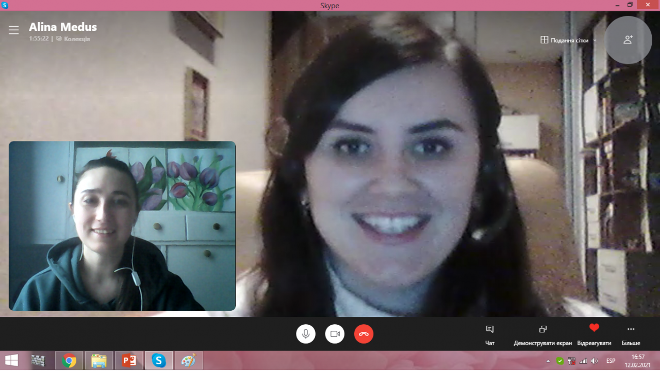Viewport: 660px width, 371px height.
Task: Expand the Подання сітки view dropdown
Action: 568,40
